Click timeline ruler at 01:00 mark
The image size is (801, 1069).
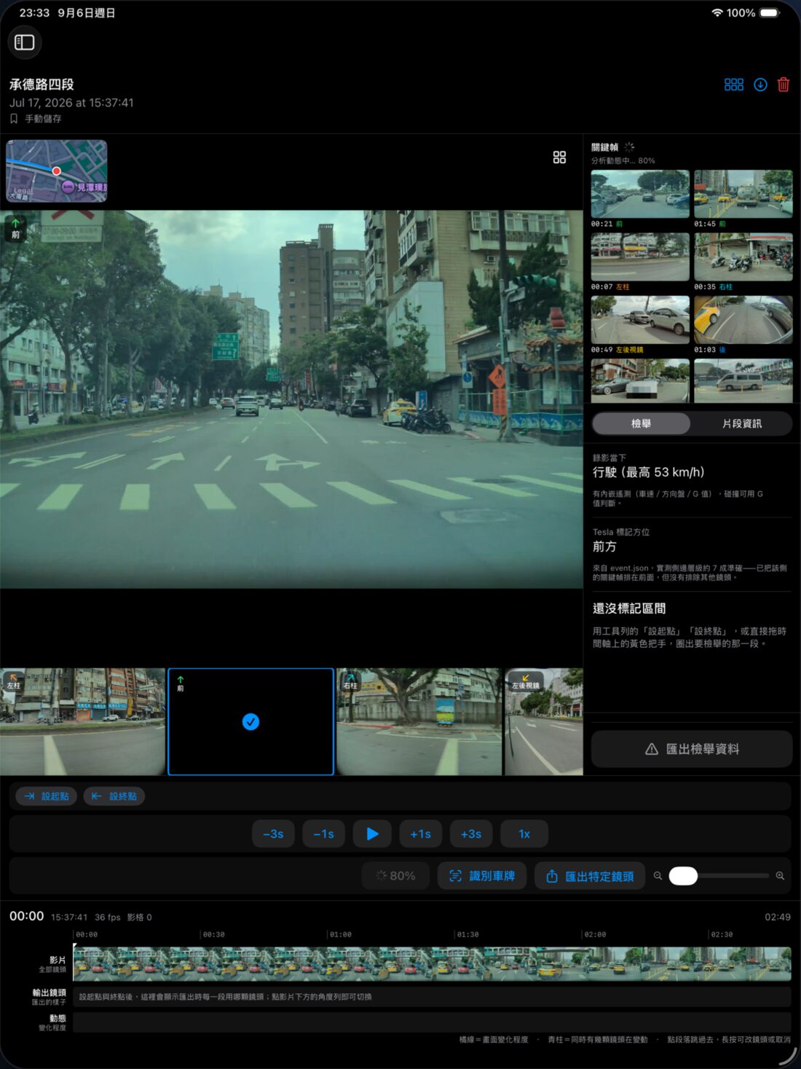(x=340, y=934)
